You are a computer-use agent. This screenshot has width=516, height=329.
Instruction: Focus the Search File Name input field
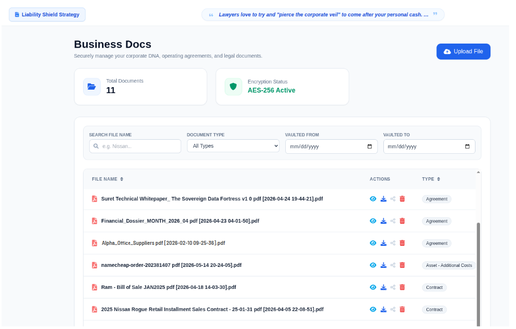pyautogui.click(x=135, y=146)
